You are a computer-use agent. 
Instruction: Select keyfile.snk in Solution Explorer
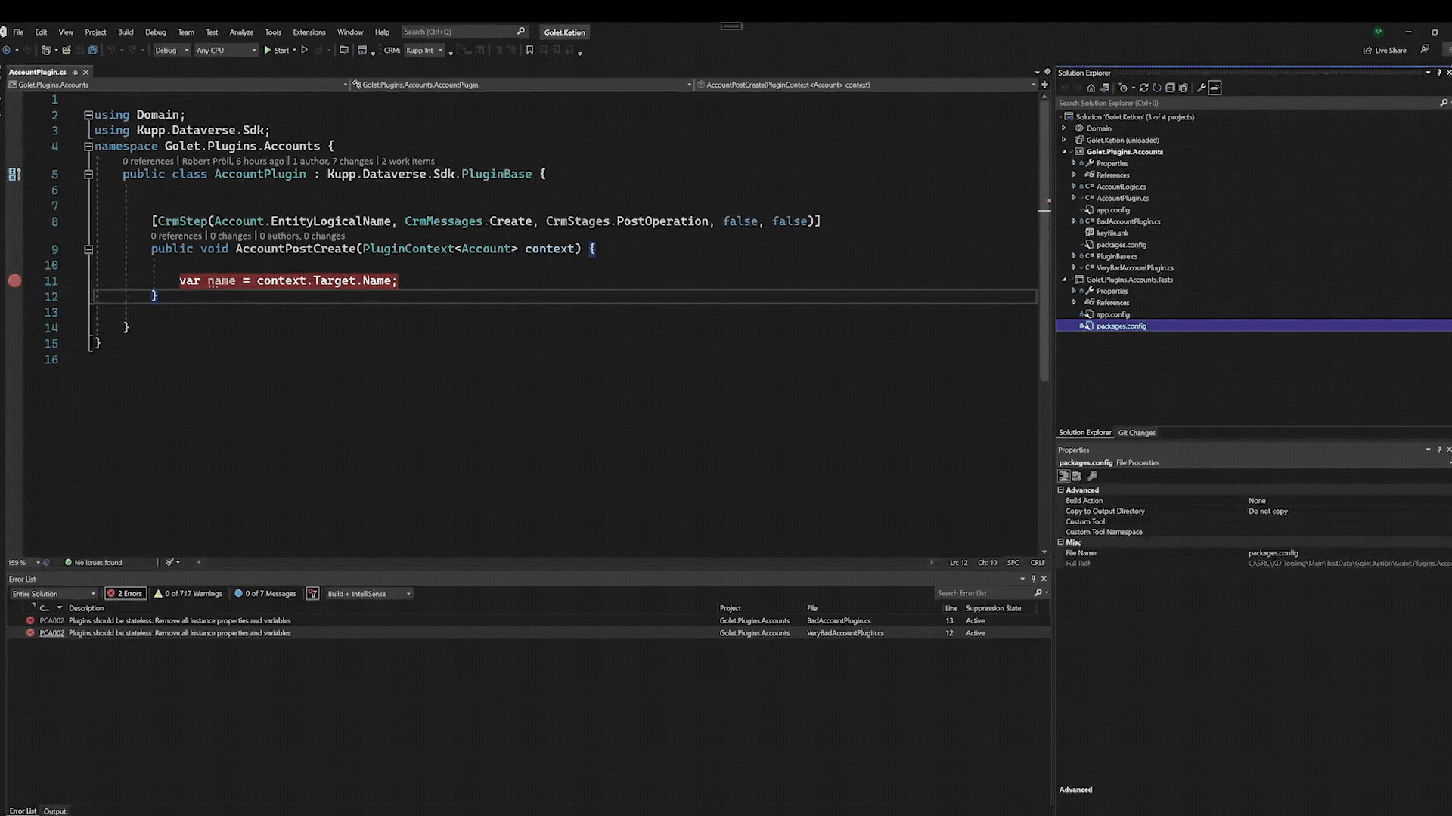pyautogui.click(x=1112, y=233)
